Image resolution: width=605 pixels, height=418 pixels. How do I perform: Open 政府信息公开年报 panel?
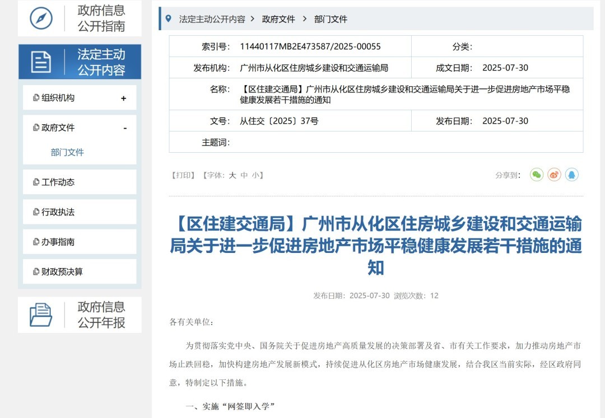pos(80,314)
